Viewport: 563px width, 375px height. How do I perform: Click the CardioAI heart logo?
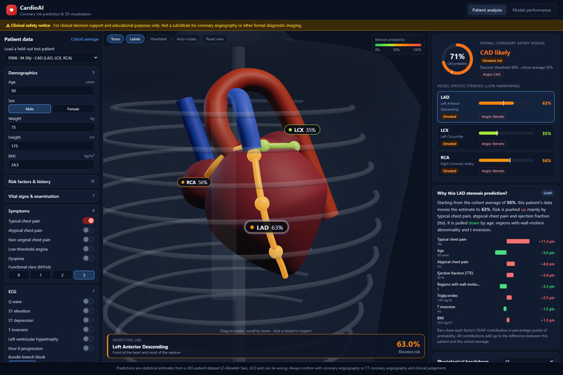(x=11, y=10)
